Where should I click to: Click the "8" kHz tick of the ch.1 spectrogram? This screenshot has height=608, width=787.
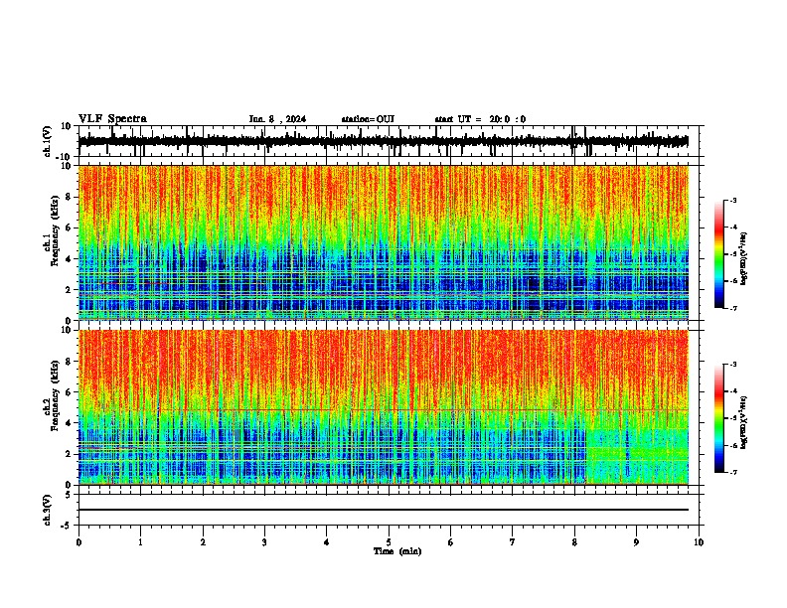[69, 197]
